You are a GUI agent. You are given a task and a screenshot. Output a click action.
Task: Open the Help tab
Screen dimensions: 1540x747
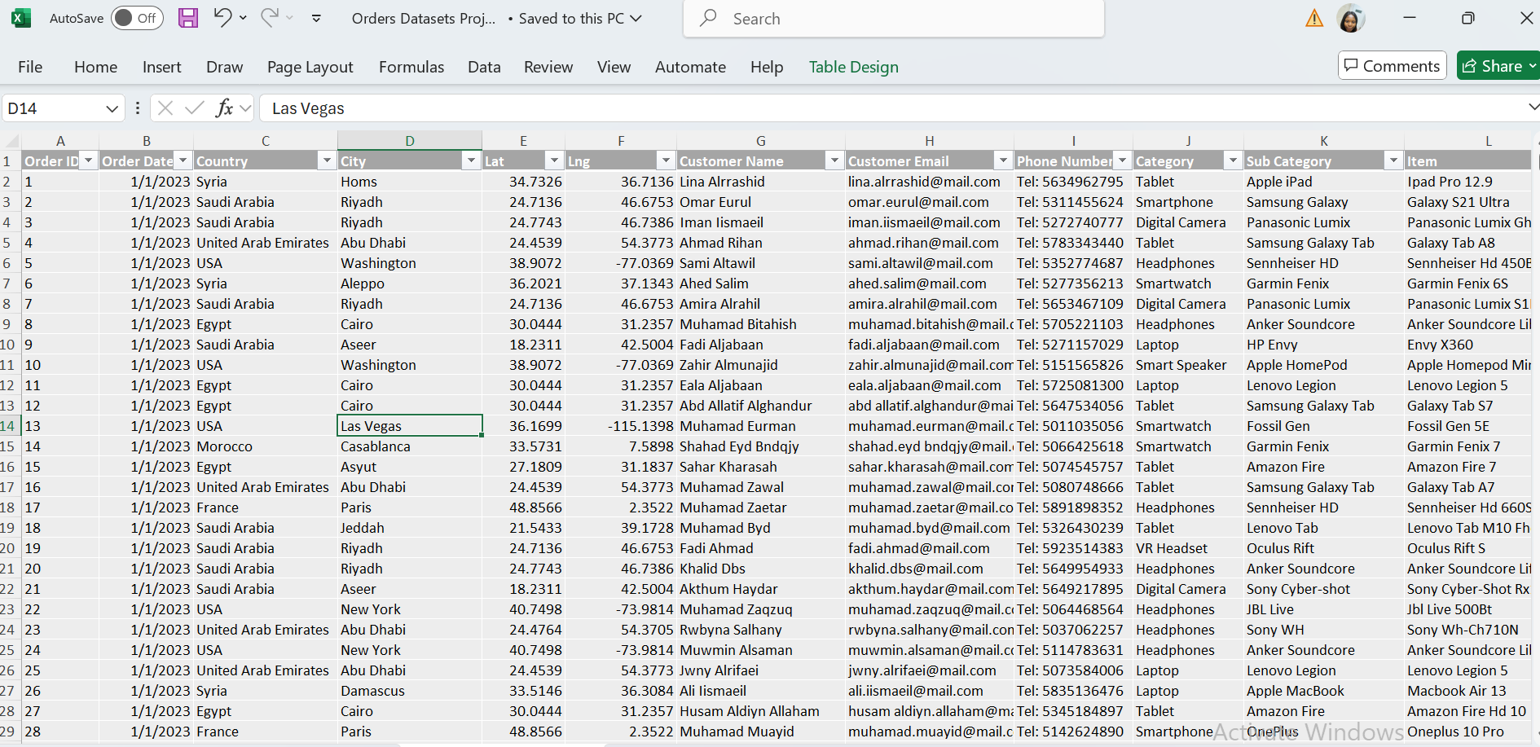tap(766, 67)
